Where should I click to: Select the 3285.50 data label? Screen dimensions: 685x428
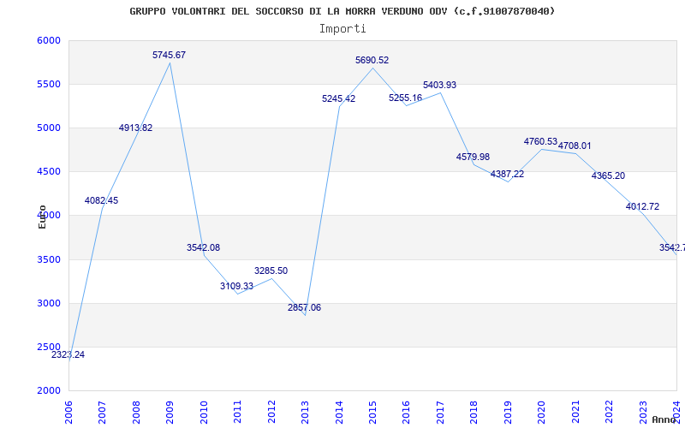[271, 270]
